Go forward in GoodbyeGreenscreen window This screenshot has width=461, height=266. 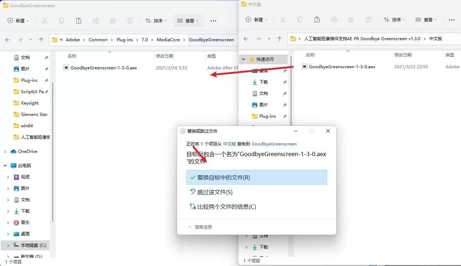(20, 40)
